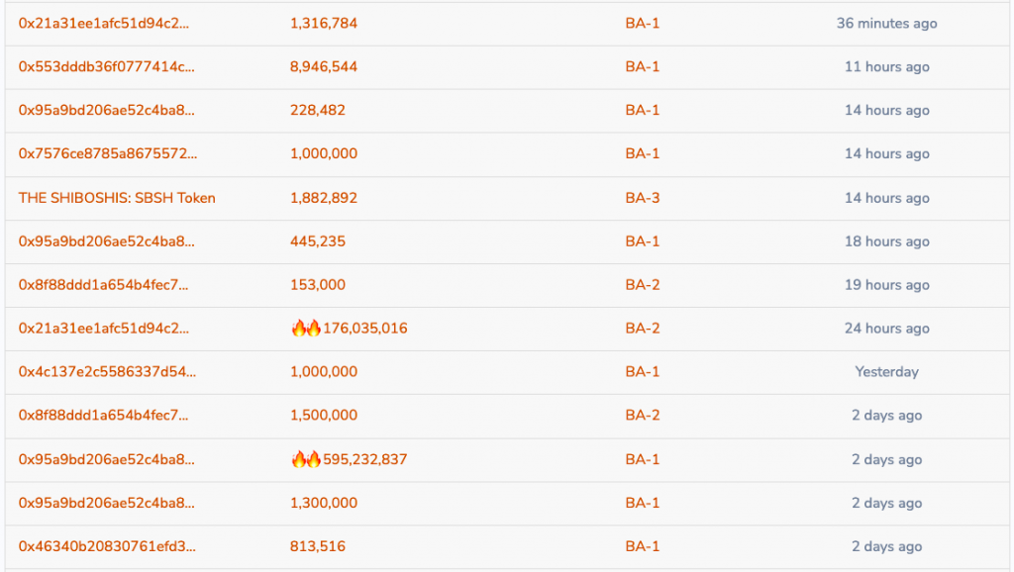The height and width of the screenshot is (572, 1014).
Task: Click the 1,316,784 burn amount
Action: (x=324, y=24)
